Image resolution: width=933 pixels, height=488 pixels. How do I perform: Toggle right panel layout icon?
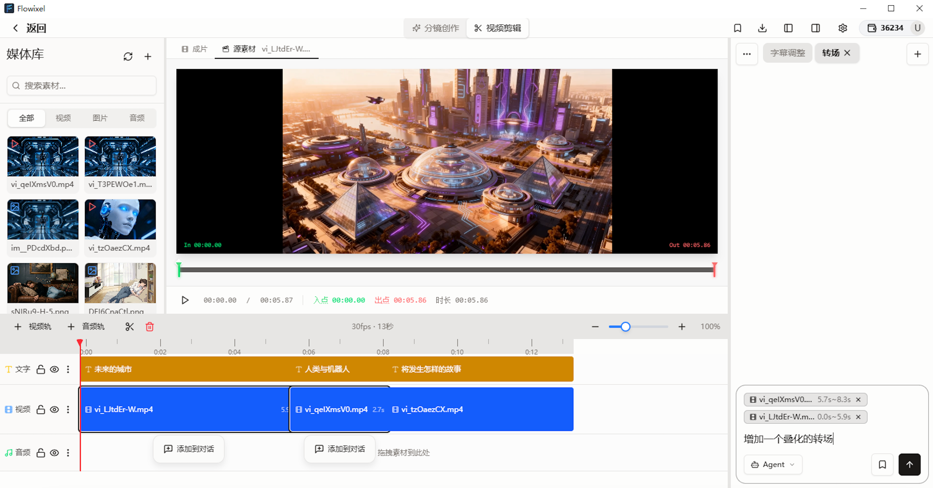pos(815,28)
